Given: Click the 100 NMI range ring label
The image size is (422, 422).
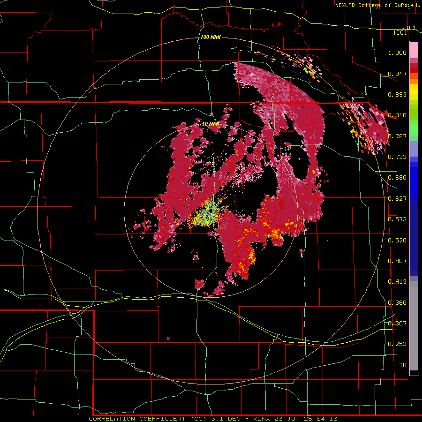Looking at the screenshot, I should click(x=211, y=37).
